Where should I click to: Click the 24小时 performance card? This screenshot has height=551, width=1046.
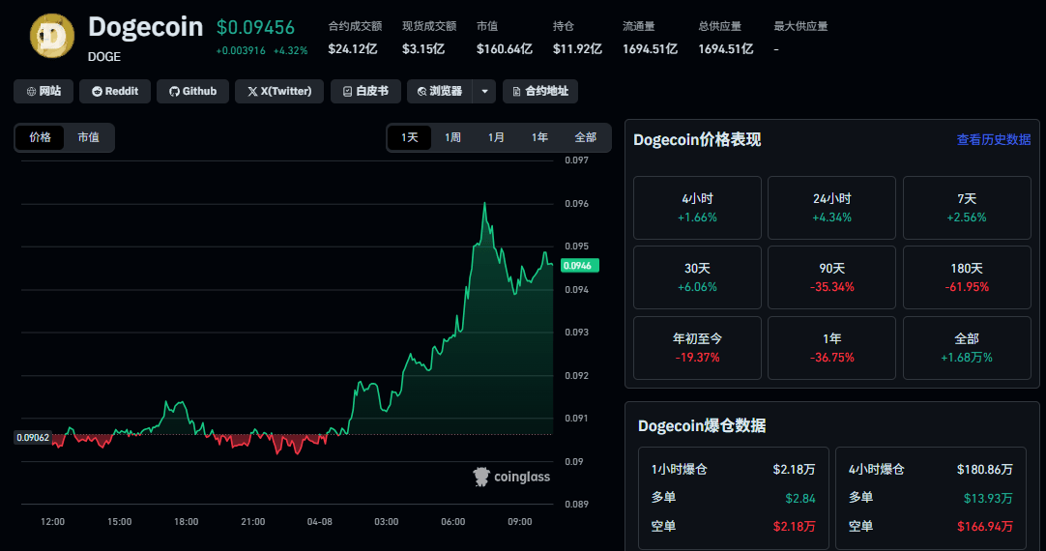tap(831, 208)
